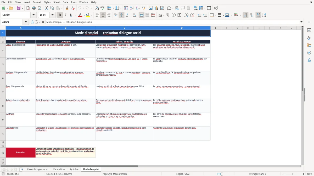Open the Sheet menu
Image resolution: width=314 pixels, height=176 pixels.
tap(57, 2)
